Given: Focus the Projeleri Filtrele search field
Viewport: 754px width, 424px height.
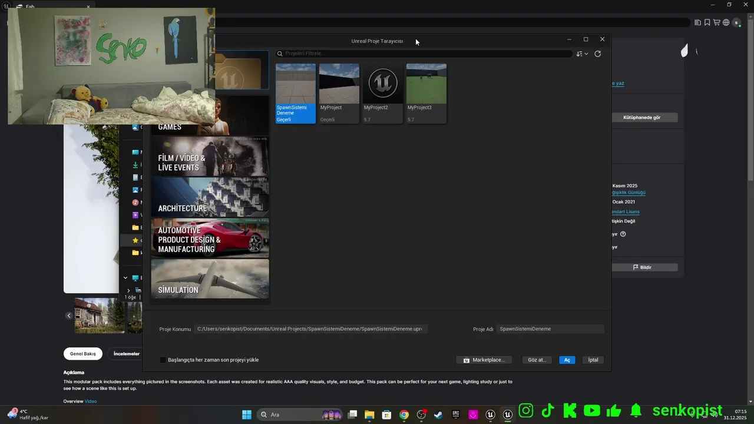Looking at the screenshot, I should pos(424,54).
